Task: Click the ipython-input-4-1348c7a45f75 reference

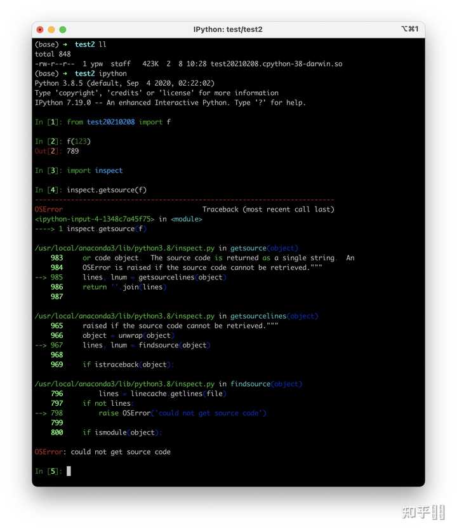Action: point(95,219)
